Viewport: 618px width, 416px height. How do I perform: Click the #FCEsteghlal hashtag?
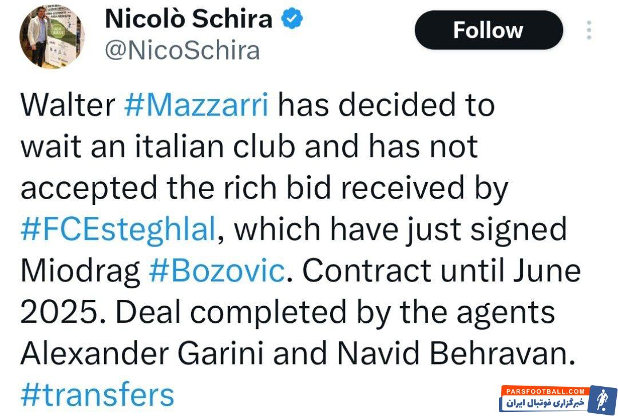click(x=118, y=229)
